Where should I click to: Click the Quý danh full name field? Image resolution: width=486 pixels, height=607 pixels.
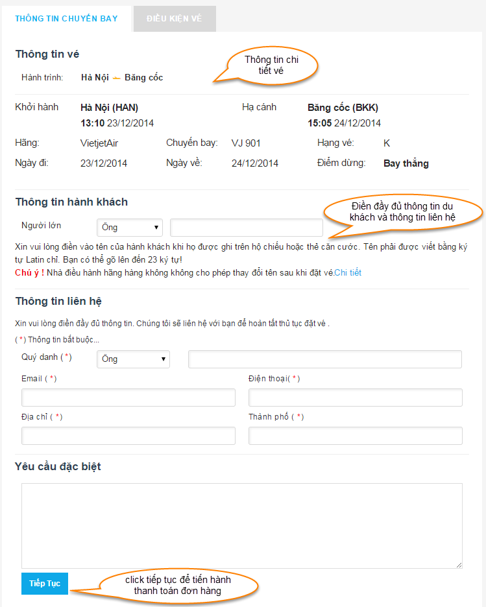pos(325,359)
